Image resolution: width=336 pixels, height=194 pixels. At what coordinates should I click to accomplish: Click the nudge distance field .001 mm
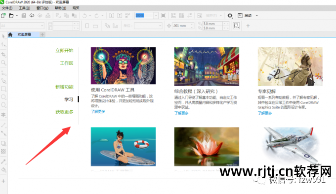[181, 26]
